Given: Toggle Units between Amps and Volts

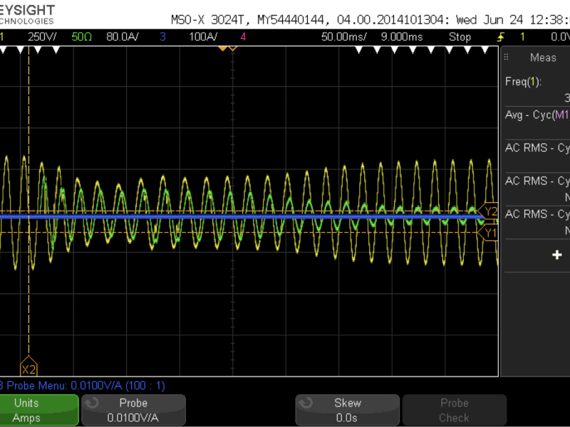Looking at the screenshot, I should tap(39, 410).
